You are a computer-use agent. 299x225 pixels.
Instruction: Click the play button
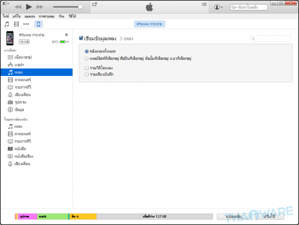tap(29, 7)
